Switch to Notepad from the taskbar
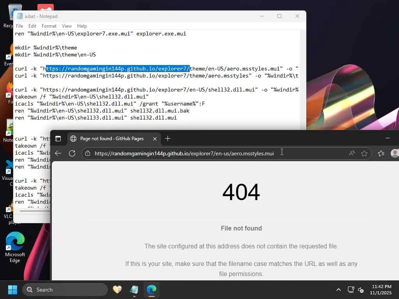 click(134, 290)
